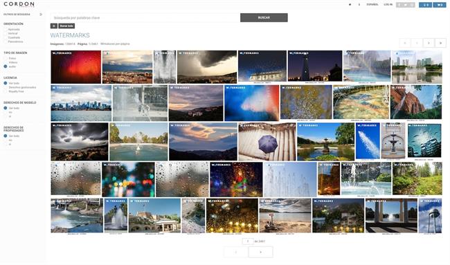Open the blue shopping cart button
The image size is (450, 265).
[x=425, y=5]
